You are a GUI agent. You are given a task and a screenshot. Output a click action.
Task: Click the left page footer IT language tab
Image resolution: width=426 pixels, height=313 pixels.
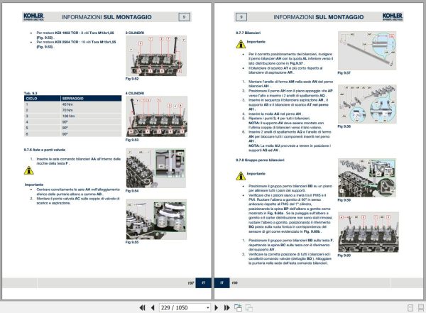click(x=204, y=283)
